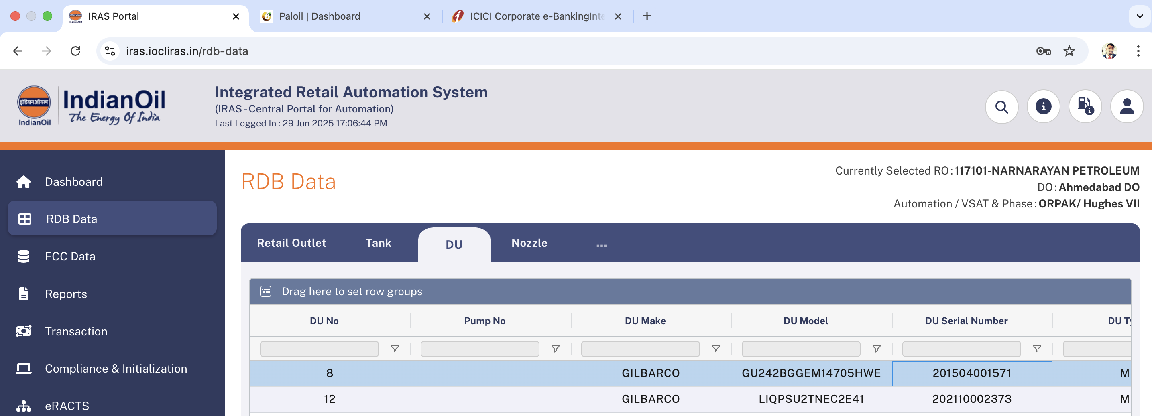Viewport: 1152px width, 416px height.
Task: Bookmark this page with the star icon
Action: (x=1069, y=51)
